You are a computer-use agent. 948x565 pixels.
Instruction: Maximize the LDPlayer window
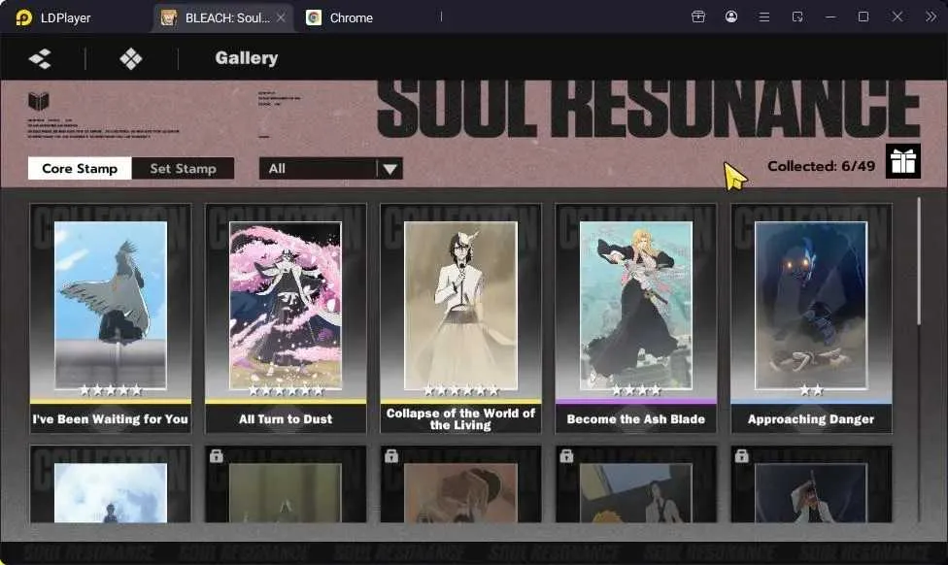[863, 17]
